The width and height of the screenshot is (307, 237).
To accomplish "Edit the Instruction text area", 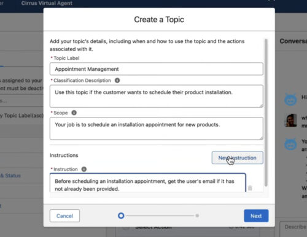I will coord(148,183).
